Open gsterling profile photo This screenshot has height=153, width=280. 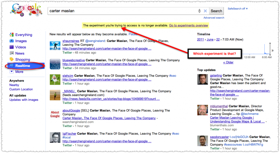click(x=203, y=79)
